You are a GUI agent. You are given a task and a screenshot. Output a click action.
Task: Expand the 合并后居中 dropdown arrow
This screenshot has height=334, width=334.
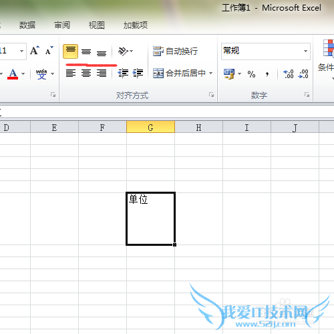pyautogui.click(x=210, y=73)
